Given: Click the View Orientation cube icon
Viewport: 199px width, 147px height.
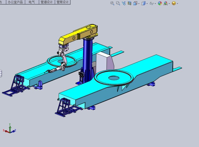Looking at the screenshot, I should tap(135, 3).
